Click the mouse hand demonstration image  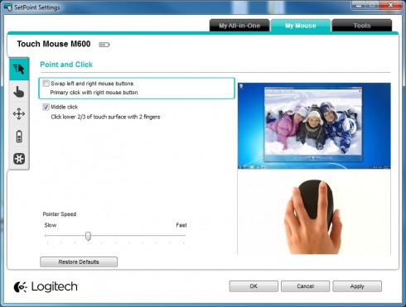(314, 212)
